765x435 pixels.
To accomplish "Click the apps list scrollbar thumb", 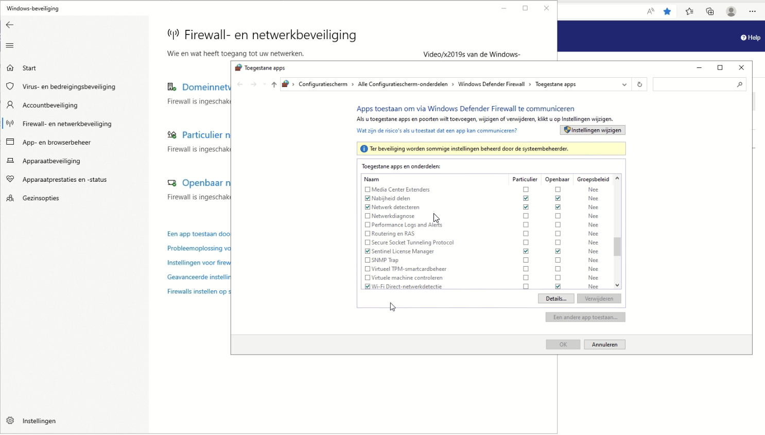I will coord(617,247).
